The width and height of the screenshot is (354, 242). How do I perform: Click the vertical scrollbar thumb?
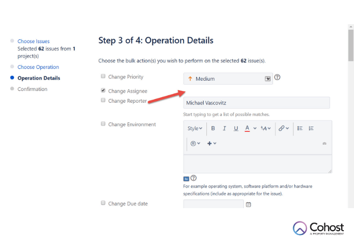pos(351,45)
